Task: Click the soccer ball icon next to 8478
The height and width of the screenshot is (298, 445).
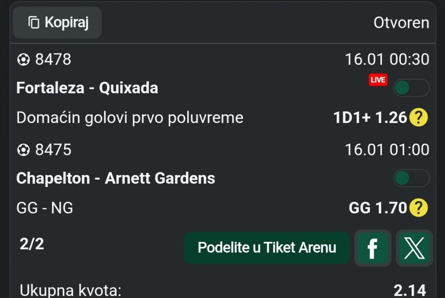Action: (x=23, y=60)
